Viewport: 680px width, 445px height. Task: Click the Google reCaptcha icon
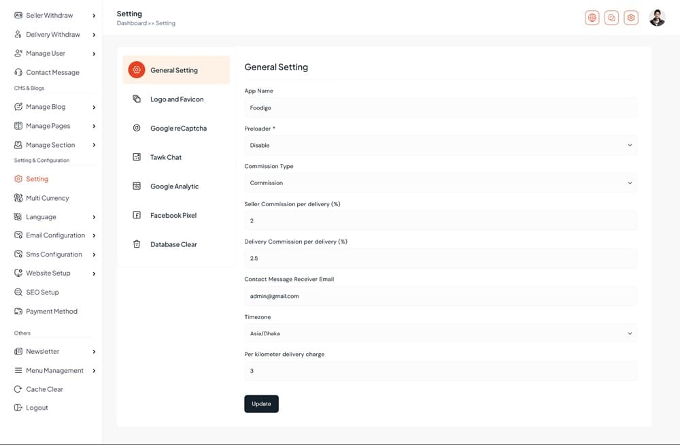click(x=137, y=128)
